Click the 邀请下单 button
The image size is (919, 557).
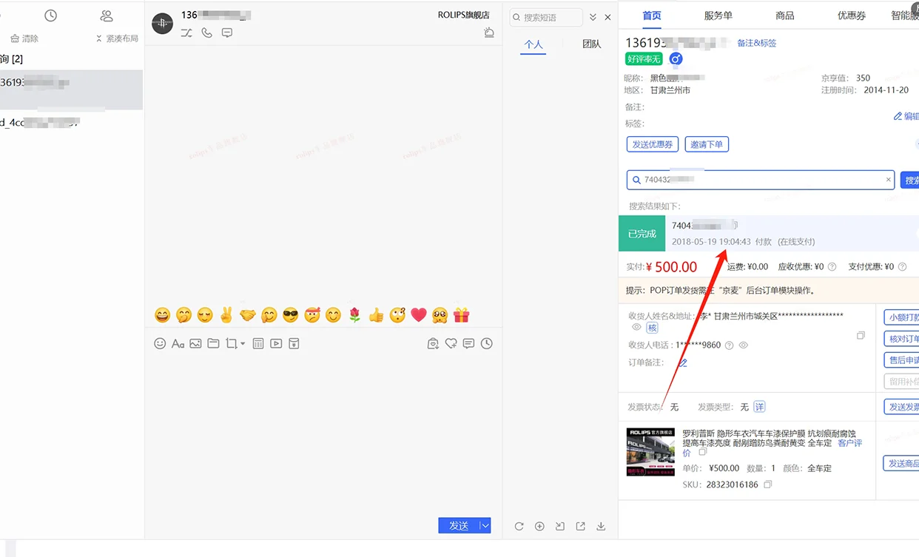click(707, 144)
